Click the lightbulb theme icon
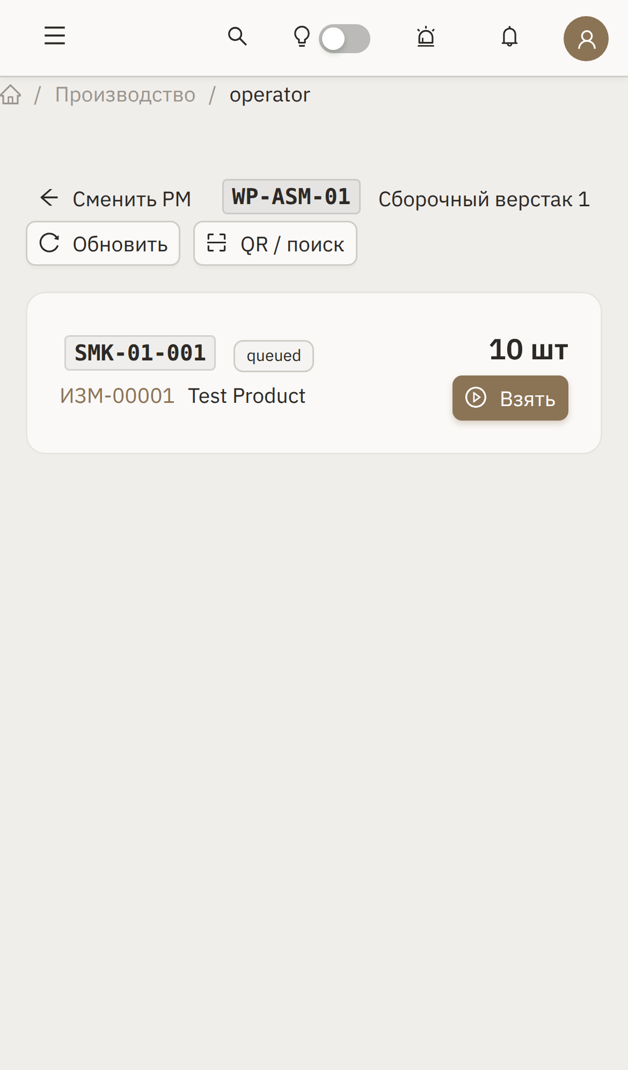Viewport: 628px width, 1070px height. pos(302,37)
